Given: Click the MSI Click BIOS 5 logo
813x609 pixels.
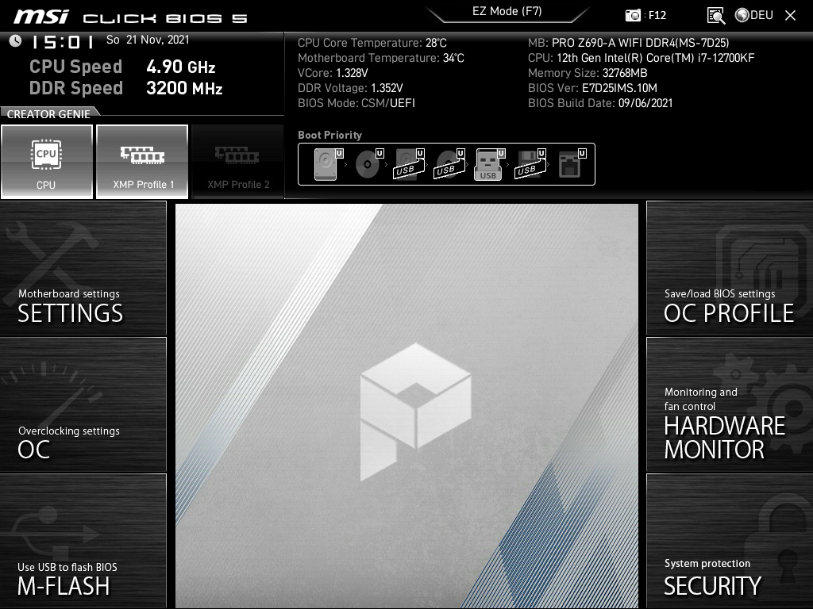Looking at the screenshot, I should pyautogui.click(x=131, y=17).
